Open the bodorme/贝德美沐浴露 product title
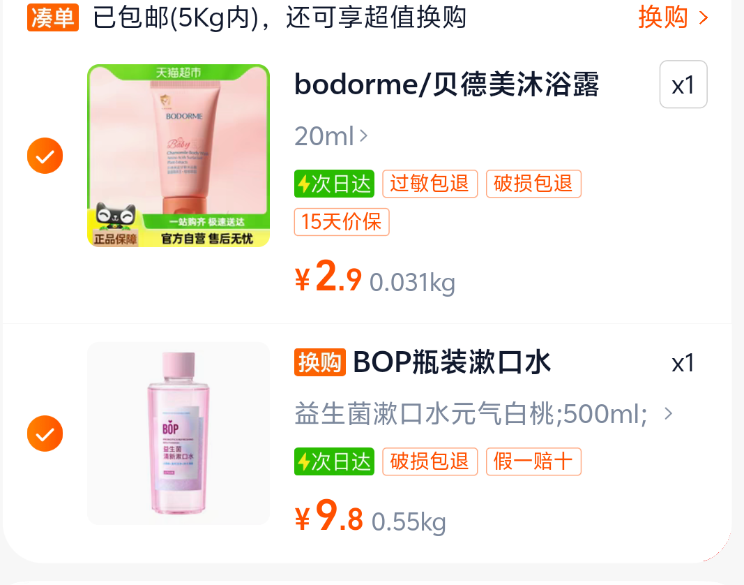Viewport: 744px width, 585px height. pos(447,85)
